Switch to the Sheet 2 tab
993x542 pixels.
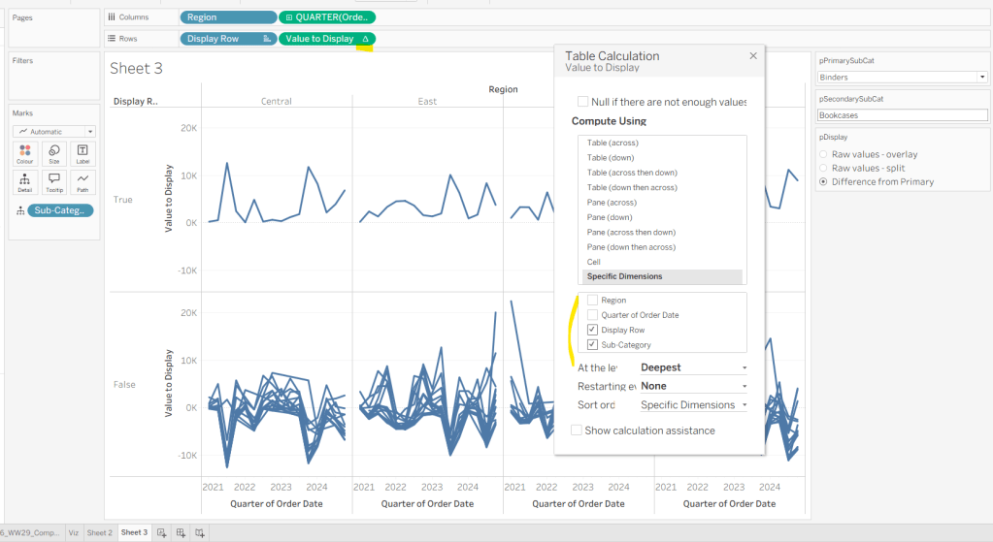pyautogui.click(x=99, y=532)
